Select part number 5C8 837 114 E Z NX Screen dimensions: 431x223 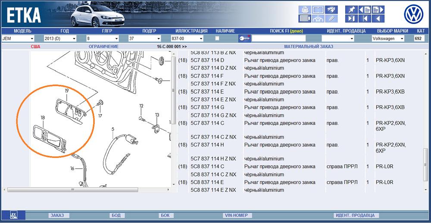click(x=213, y=190)
